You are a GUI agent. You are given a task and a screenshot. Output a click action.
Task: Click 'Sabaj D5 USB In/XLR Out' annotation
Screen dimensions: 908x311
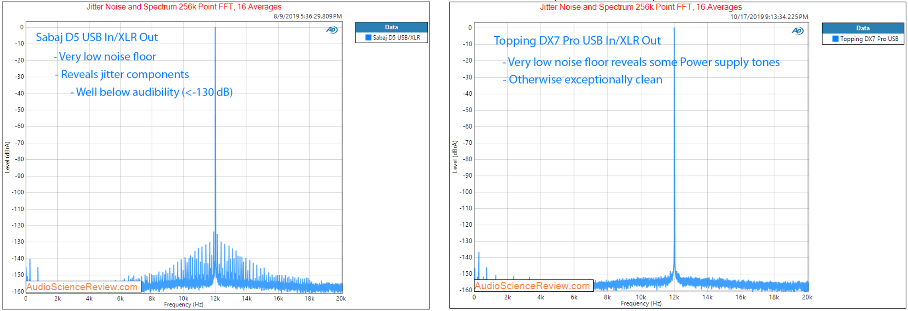pyautogui.click(x=97, y=37)
